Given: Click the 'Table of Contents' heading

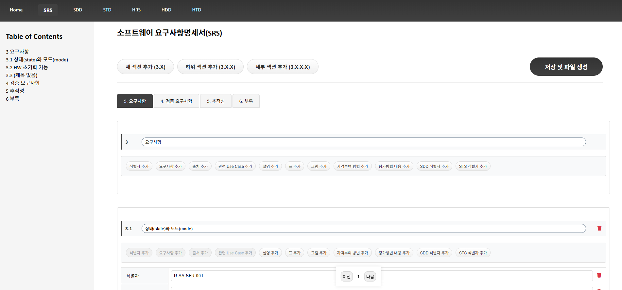Looking at the screenshot, I should tap(34, 37).
